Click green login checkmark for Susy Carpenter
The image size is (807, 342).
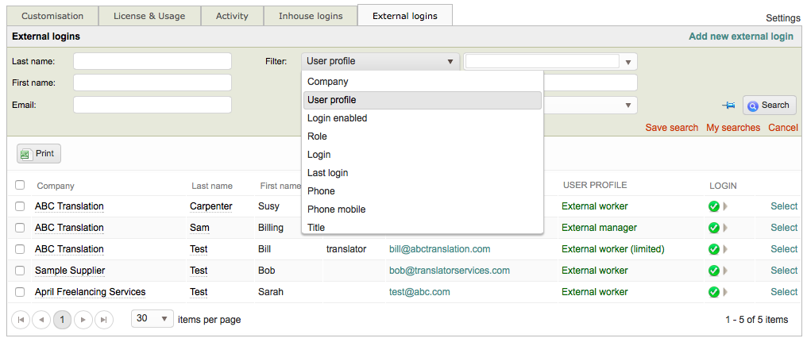pos(713,206)
